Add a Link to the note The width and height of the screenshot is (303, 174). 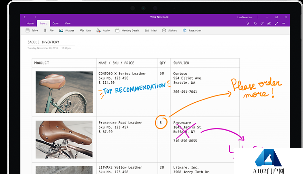85,30
